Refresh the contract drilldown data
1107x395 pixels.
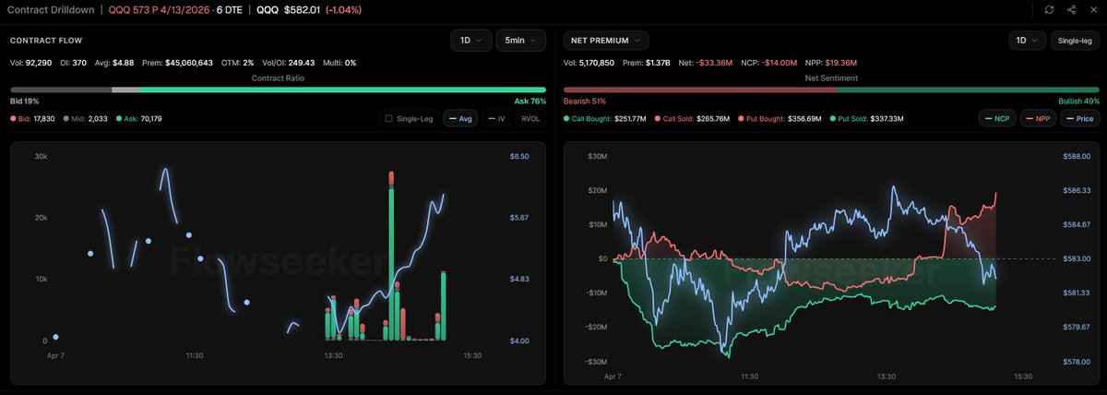click(1049, 9)
